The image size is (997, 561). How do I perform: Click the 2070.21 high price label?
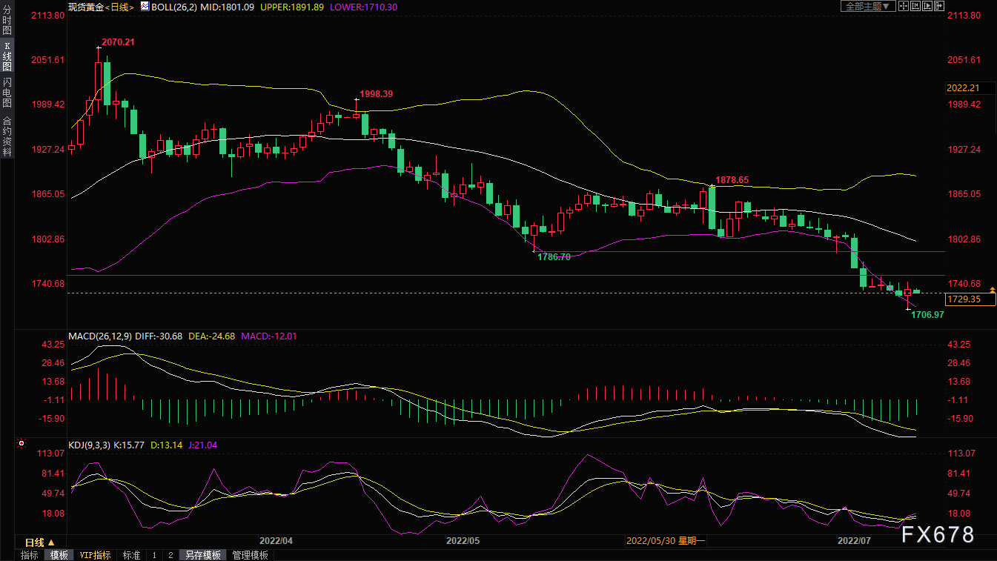pos(119,42)
